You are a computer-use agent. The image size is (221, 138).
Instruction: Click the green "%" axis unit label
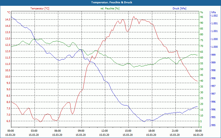pyautogui.click(x=202, y=12)
